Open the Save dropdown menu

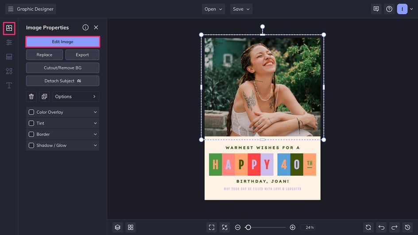241,9
